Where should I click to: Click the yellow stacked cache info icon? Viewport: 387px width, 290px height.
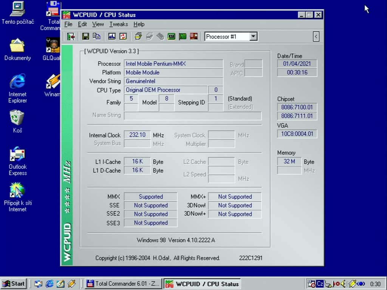(138, 37)
